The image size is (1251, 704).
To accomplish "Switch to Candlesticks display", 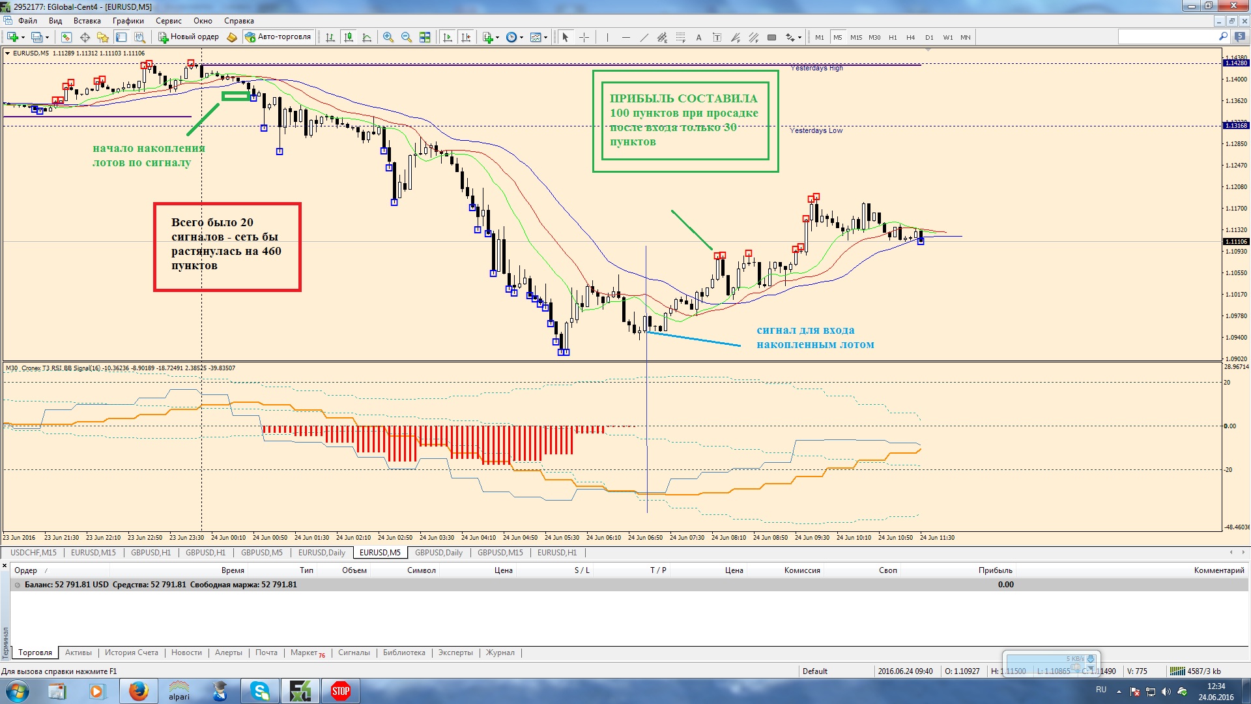I will [349, 37].
